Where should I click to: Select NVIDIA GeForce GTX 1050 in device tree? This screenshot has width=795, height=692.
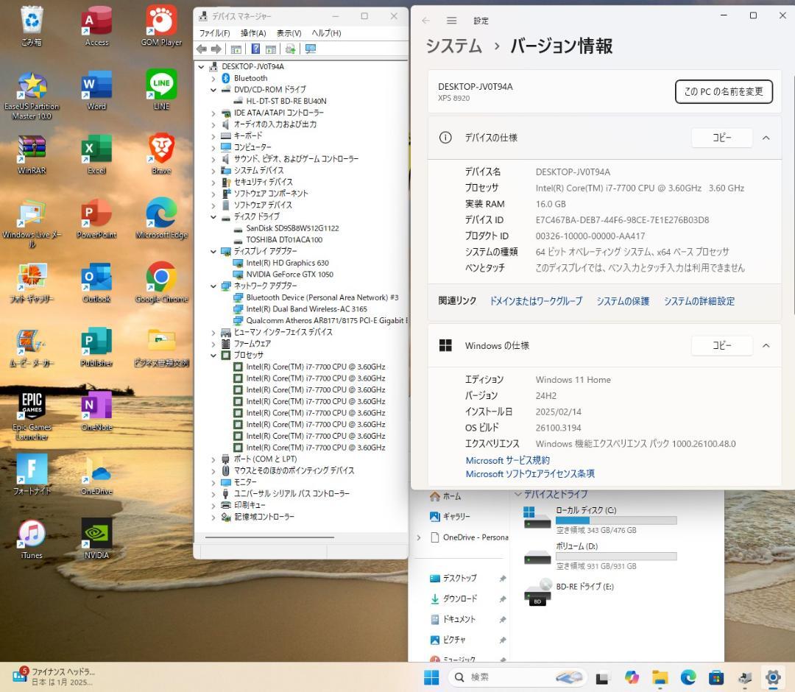pos(289,274)
